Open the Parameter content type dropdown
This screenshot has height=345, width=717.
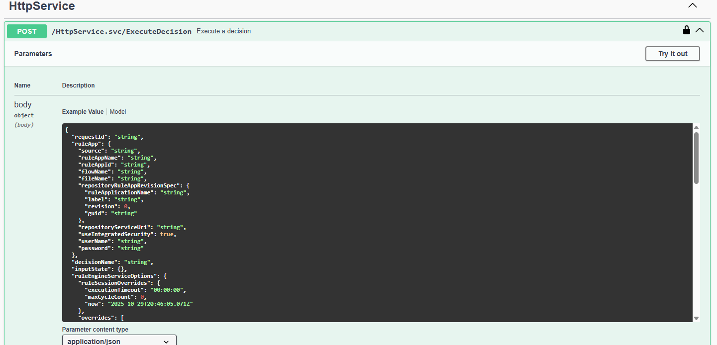coord(118,341)
